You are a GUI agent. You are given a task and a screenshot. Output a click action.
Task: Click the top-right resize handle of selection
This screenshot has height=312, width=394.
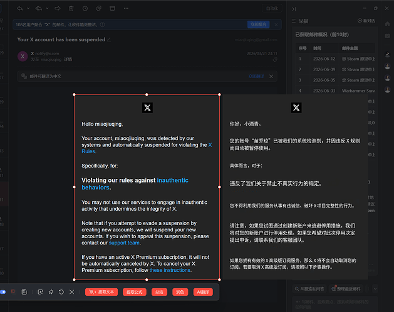point(219,94)
